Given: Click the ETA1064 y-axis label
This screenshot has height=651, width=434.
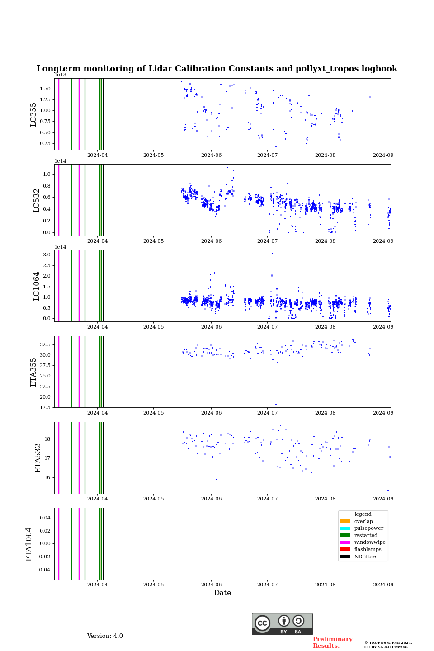Looking at the screenshot, I should tap(29, 544).
